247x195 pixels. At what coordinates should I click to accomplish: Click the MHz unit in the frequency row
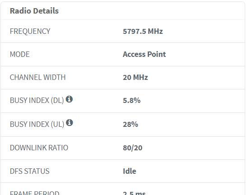155,31
